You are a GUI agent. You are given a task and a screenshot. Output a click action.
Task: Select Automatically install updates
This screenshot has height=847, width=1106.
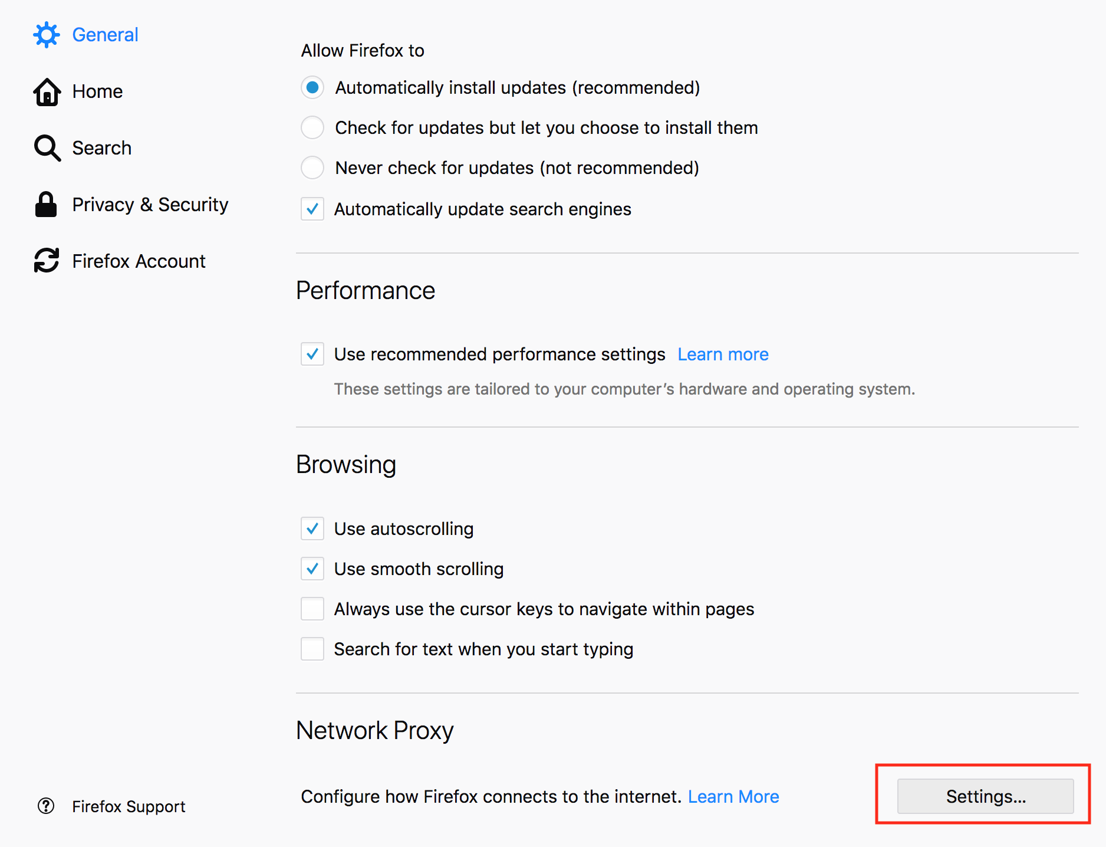tap(312, 87)
